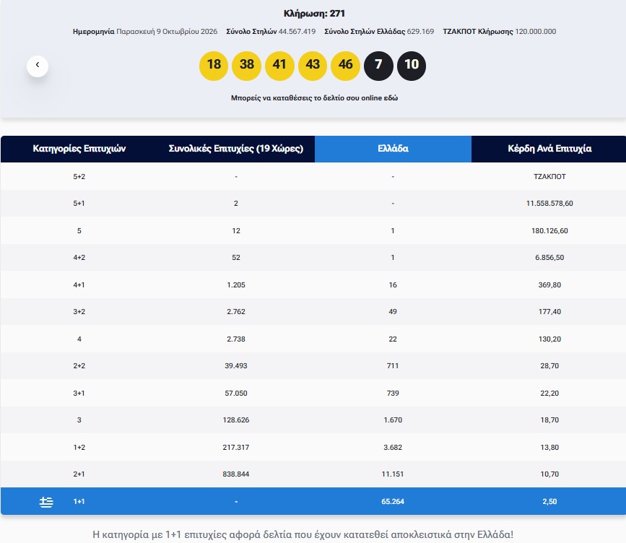
Task: Click total wins 2.738
Action: click(x=236, y=339)
